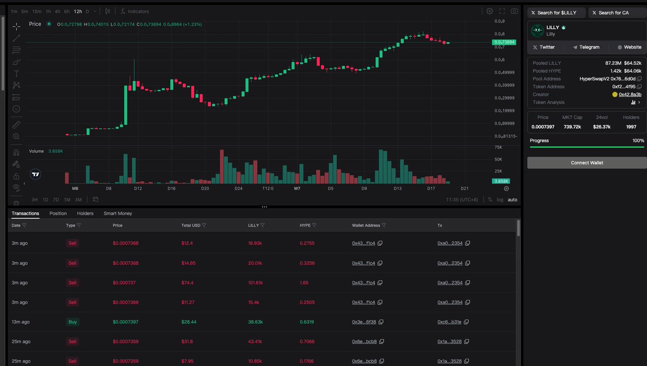Select the 4h timeframe
This screenshot has height=366, width=647.
point(58,11)
